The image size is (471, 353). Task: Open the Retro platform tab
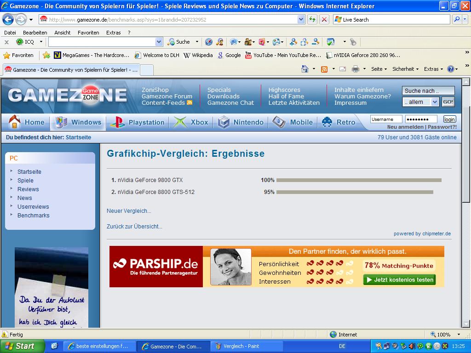339,122
